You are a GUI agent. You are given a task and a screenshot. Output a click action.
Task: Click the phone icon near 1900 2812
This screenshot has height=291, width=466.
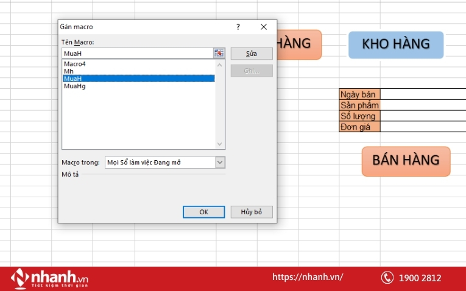click(x=387, y=278)
